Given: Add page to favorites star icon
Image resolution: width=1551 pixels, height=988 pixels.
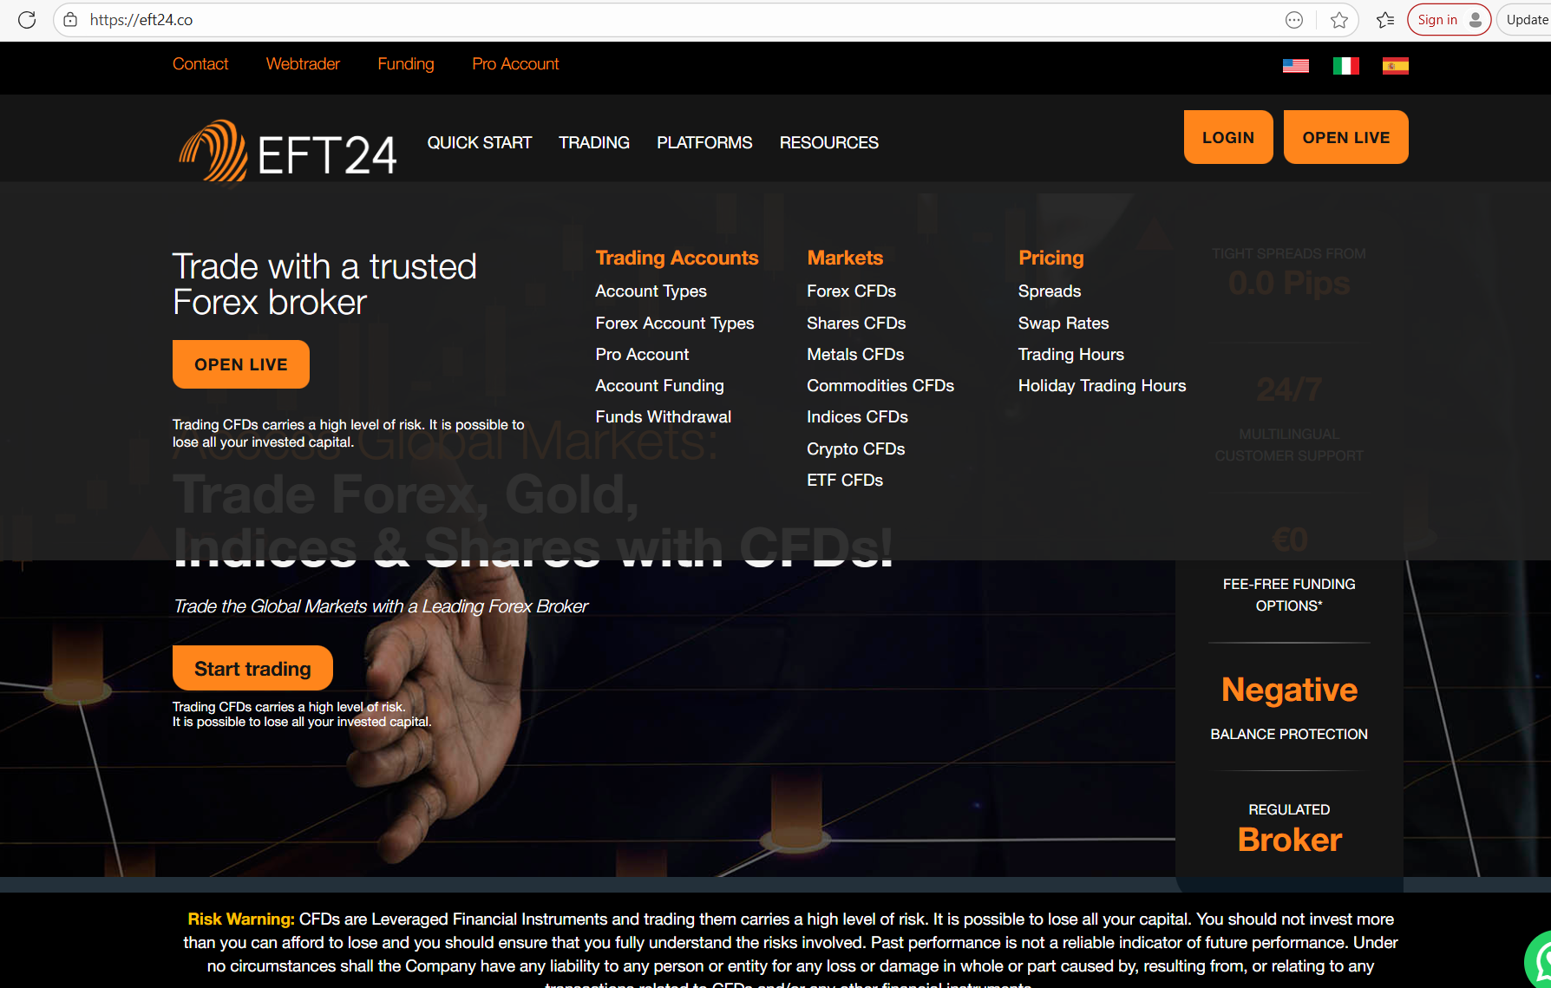Looking at the screenshot, I should (x=1339, y=20).
